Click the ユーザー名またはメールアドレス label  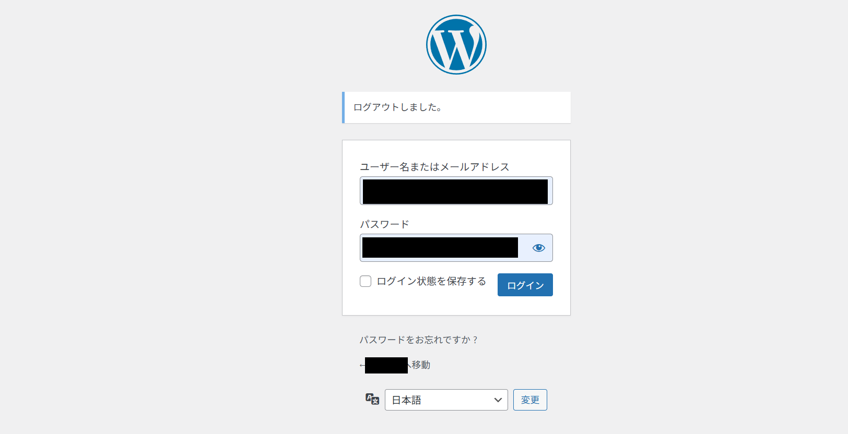(x=434, y=167)
